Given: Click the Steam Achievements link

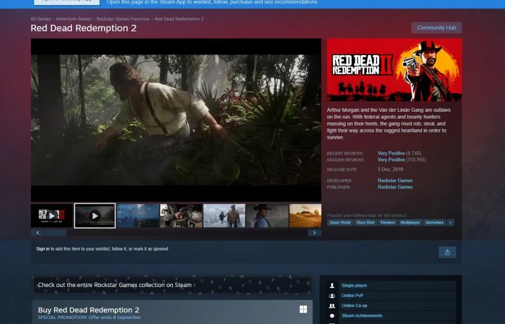Looking at the screenshot, I should (x=362, y=316).
